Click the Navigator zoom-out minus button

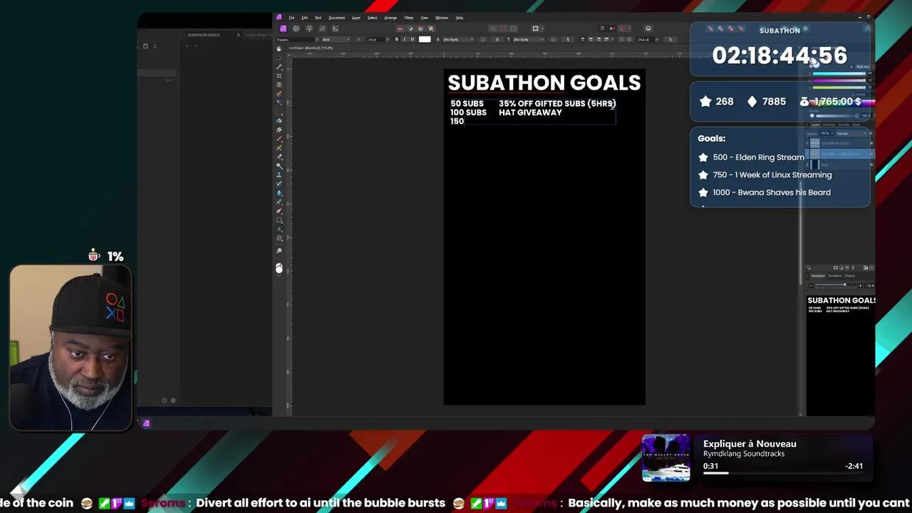pyautogui.click(x=811, y=286)
